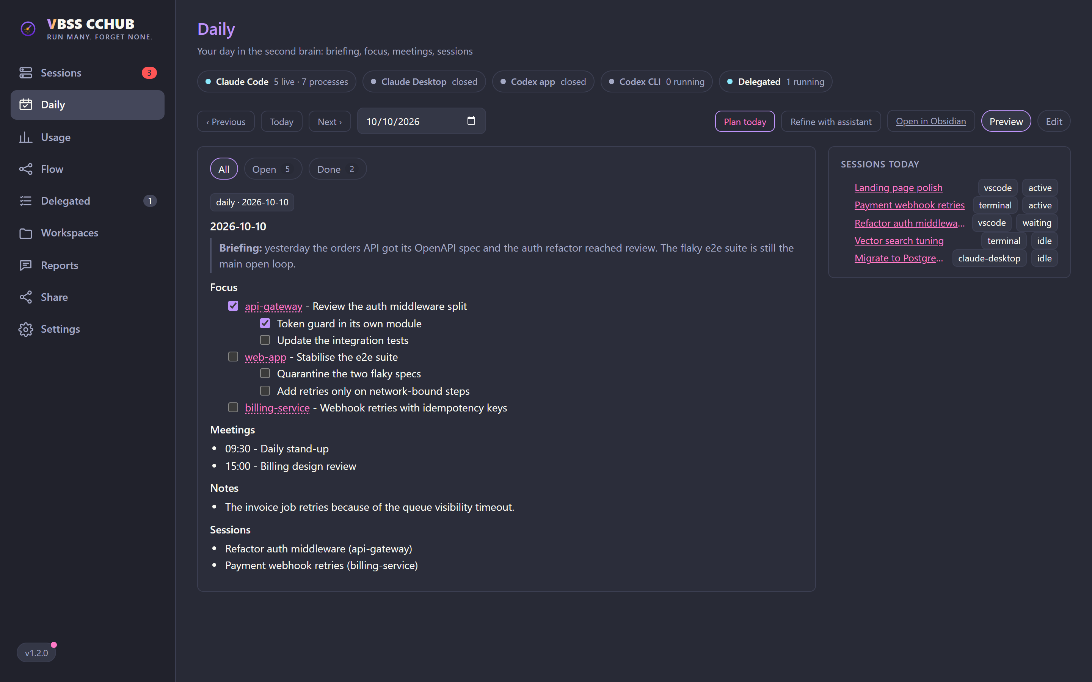Check the billing-service webhook retries task
The width and height of the screenshot is (1092, 682).
(x=233, y=407)
